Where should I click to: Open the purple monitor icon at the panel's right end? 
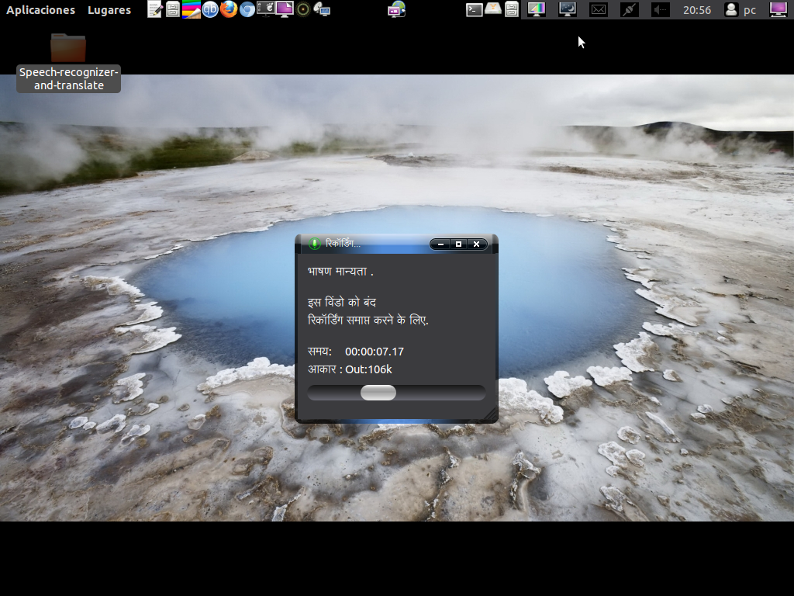(x=778, y=9)
